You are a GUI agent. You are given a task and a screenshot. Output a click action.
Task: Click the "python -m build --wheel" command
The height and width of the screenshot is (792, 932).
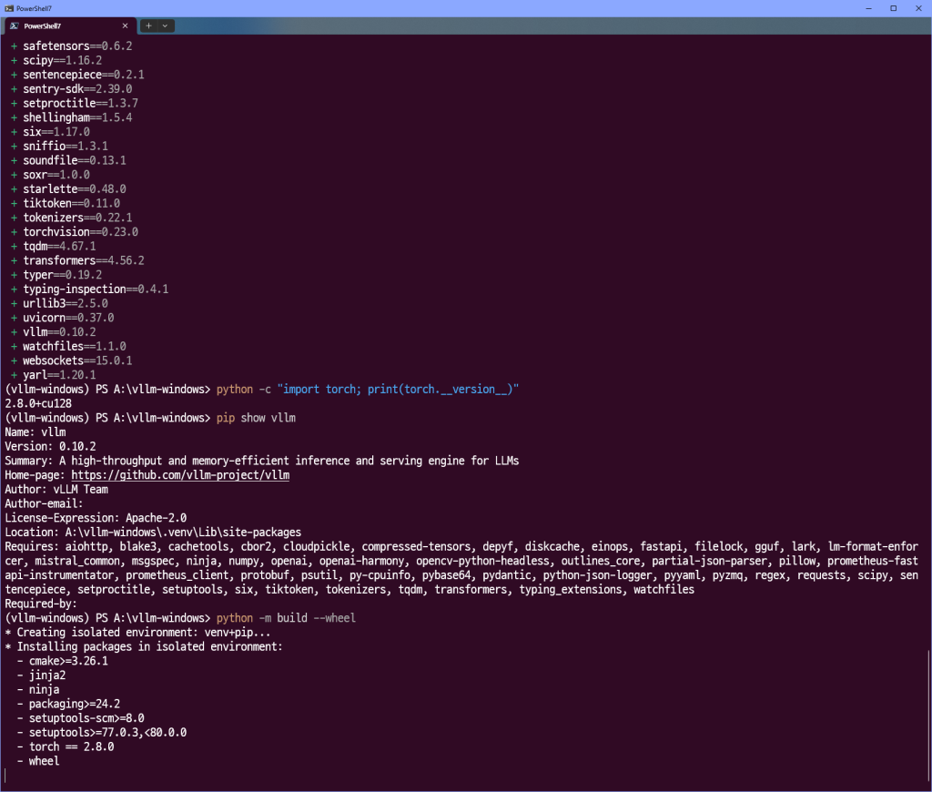[286, 618]
